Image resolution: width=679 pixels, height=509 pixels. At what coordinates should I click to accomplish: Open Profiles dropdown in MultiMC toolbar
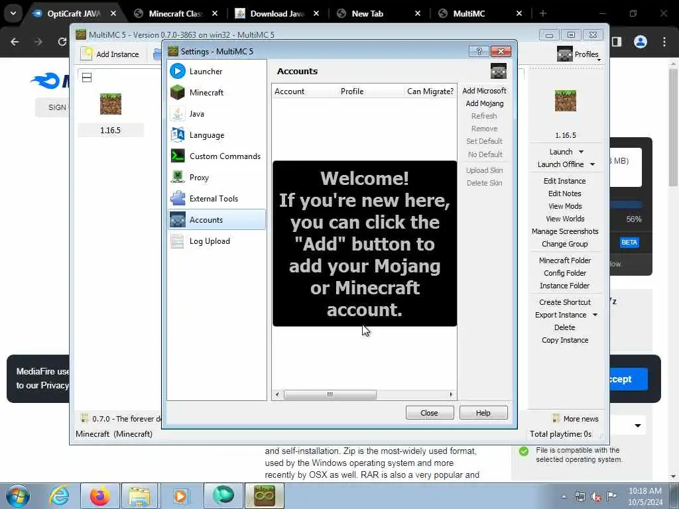579,54
